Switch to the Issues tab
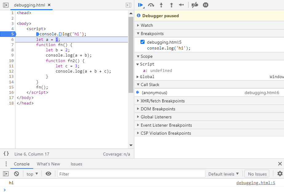The width and height of the screenshot is (284, 194). (76, 164)
